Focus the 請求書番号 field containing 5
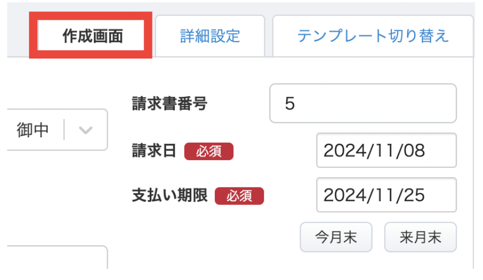483x280 pixels. click(363, 103)
